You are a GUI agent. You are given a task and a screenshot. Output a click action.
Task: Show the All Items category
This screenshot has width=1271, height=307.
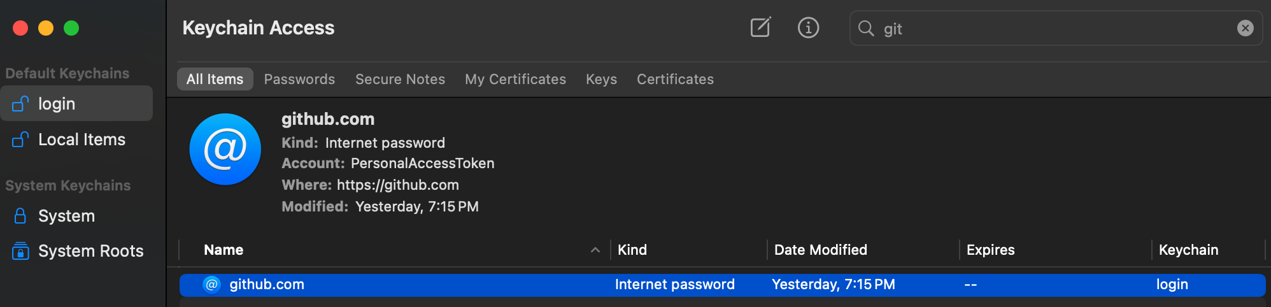[x=215, y=79]
